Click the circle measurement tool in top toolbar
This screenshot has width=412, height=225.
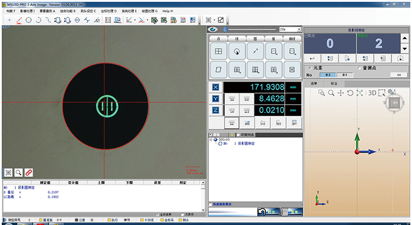tap(29, 20)
